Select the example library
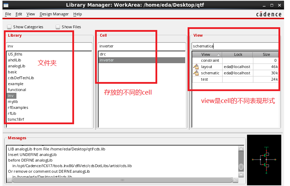 tap(15, 84)
